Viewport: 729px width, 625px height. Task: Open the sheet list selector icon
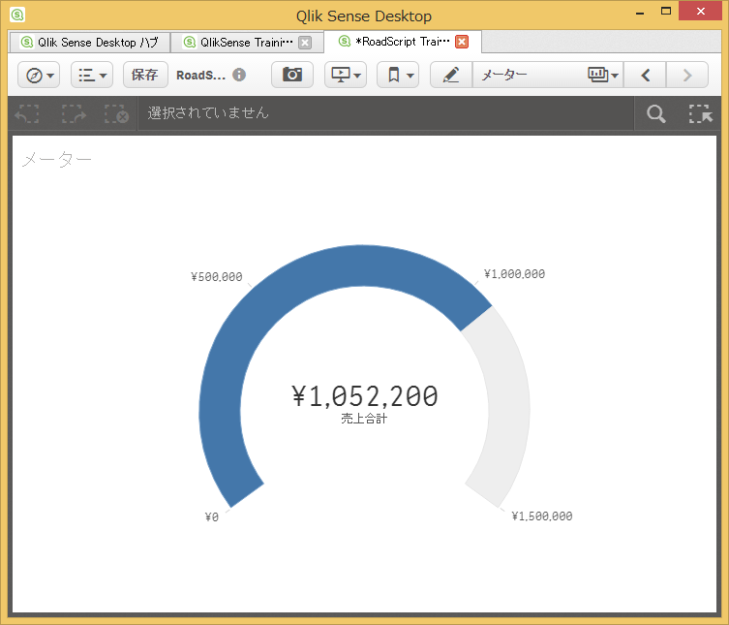[602, 75]
